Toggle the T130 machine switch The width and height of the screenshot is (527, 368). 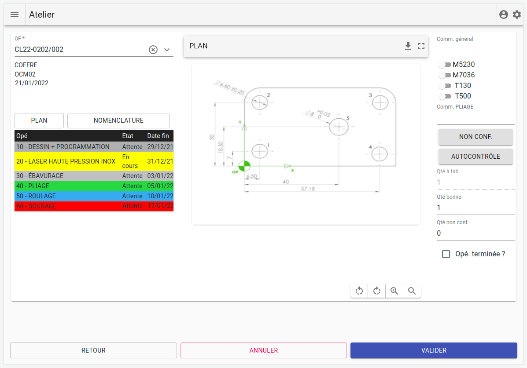pos(445,86)
